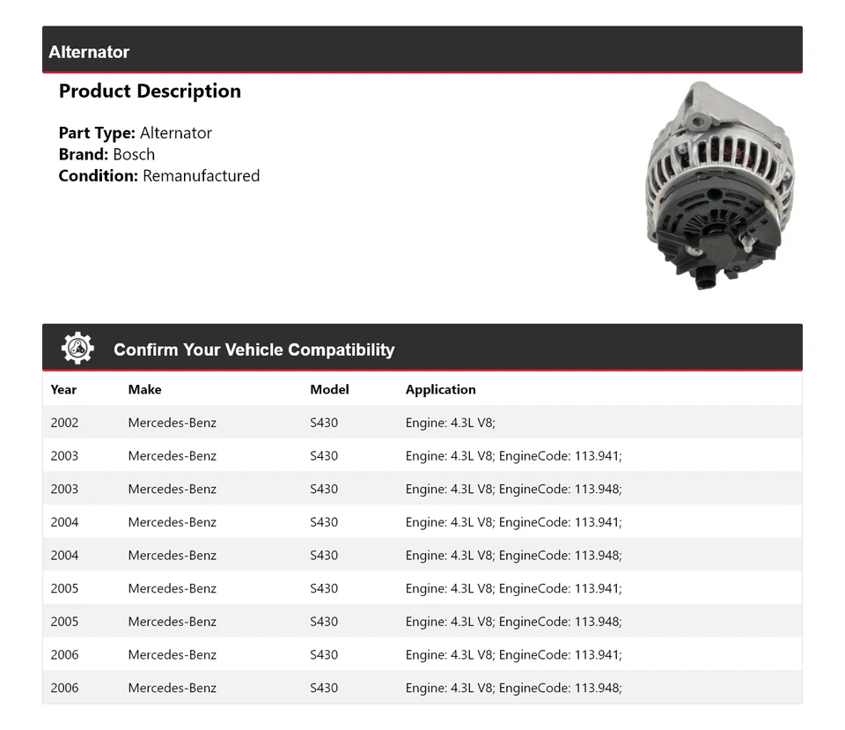Click the Part Type label
Screen dimensions: 845x730
coord(92,133)
